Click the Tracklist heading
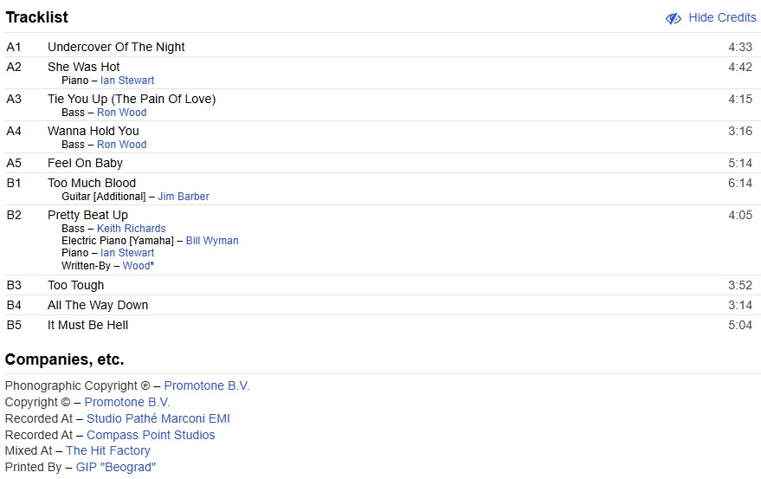This screenshot has height=479, width=761. point(37,17)
